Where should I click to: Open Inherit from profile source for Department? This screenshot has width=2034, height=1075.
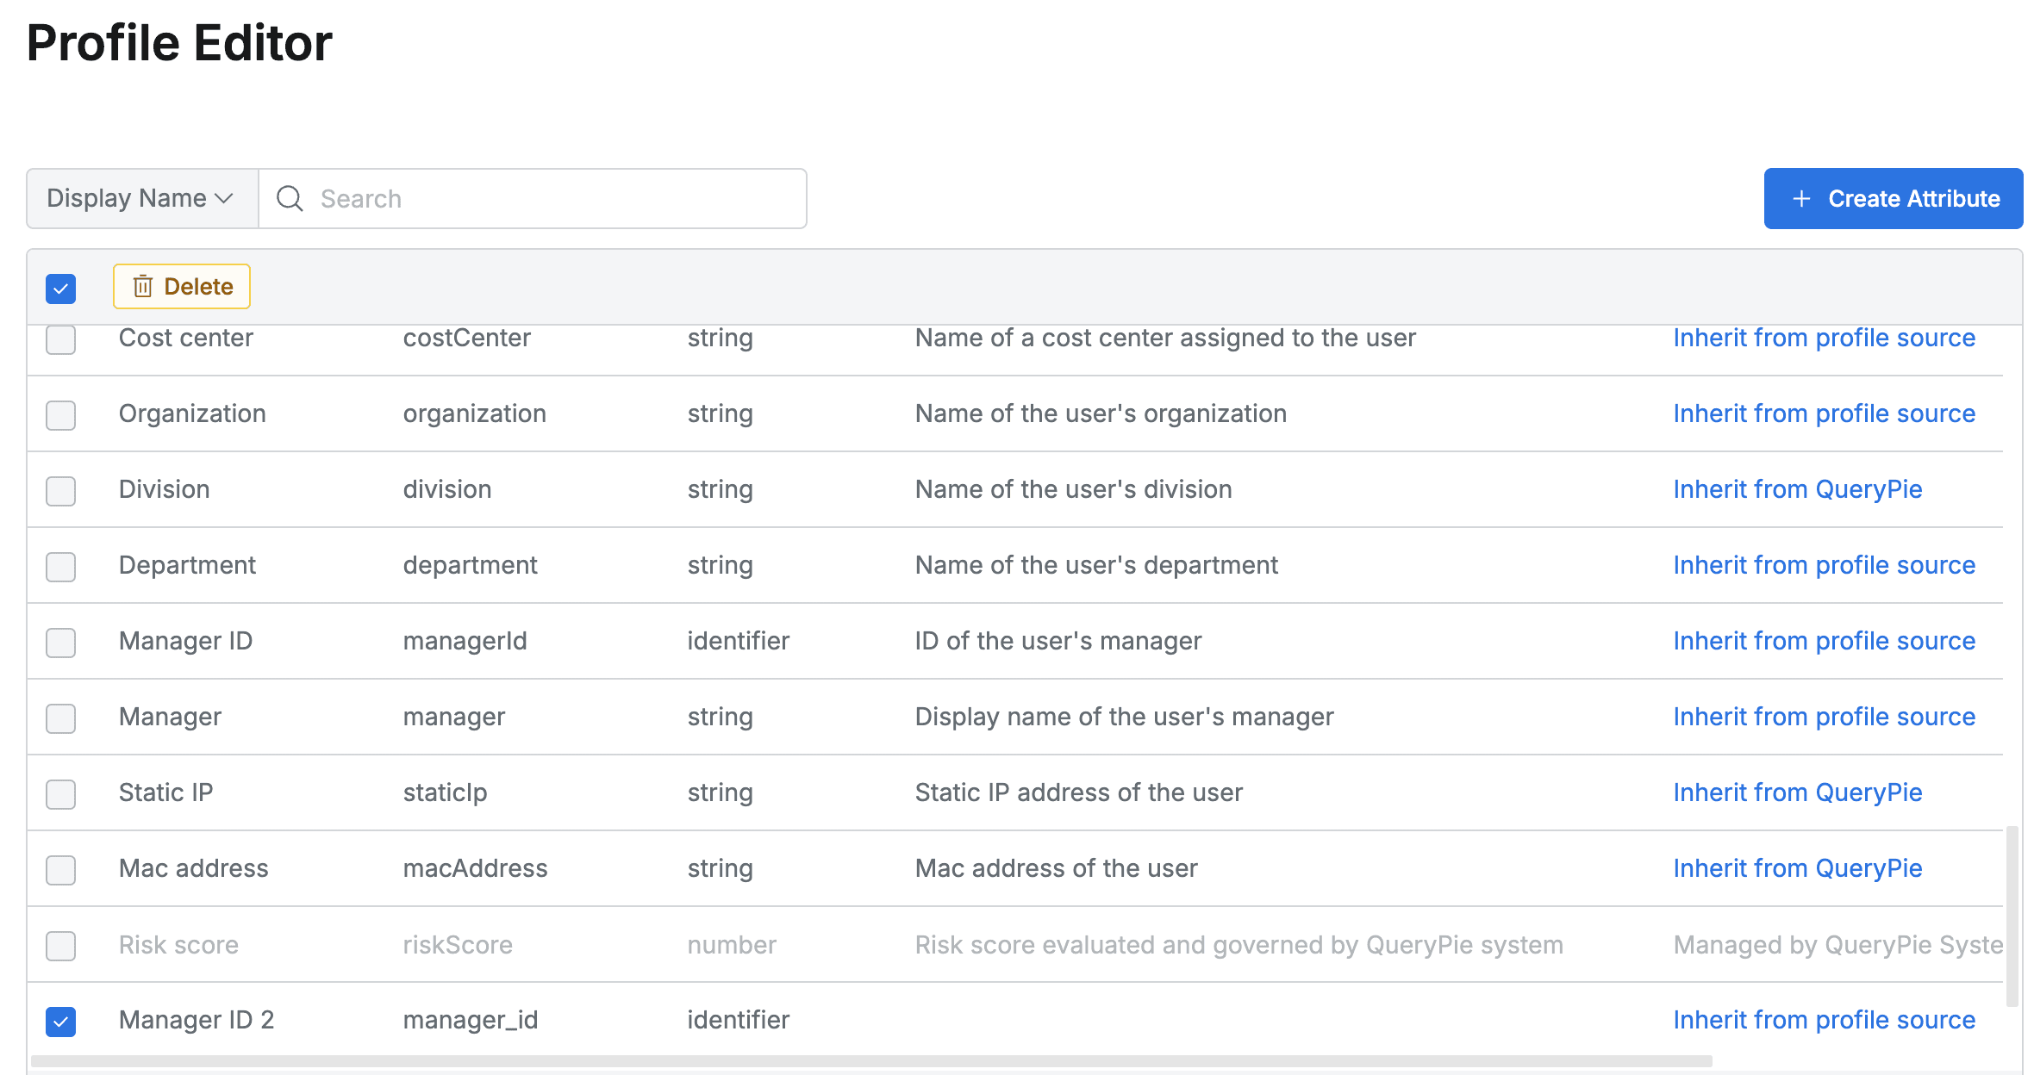(1824, 565)
